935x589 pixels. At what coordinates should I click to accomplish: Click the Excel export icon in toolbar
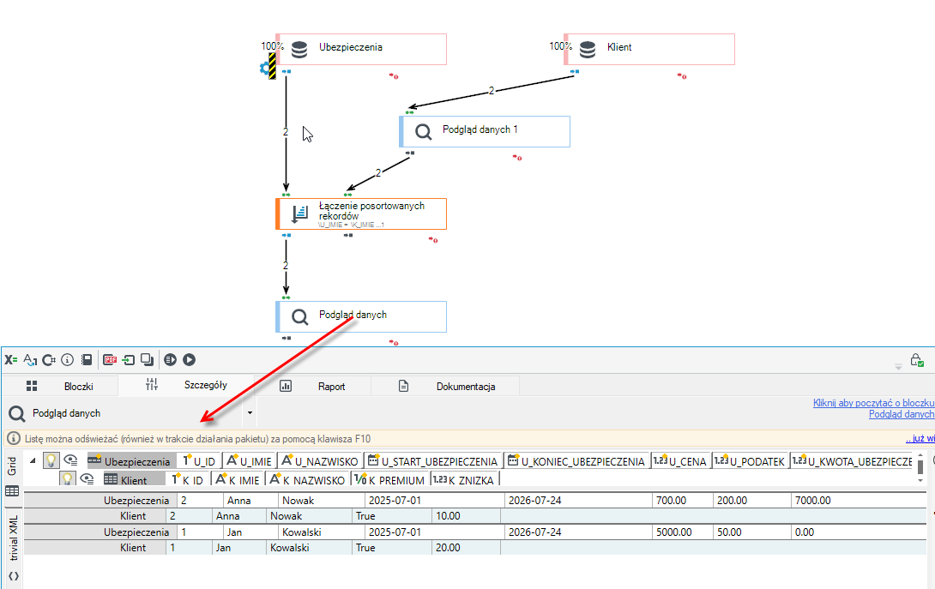click(x=11, y=359)
